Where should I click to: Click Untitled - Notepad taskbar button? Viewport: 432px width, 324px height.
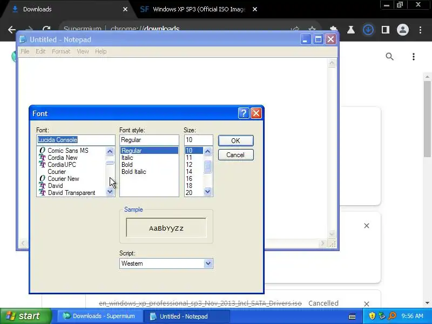click(x=186, y=316)
